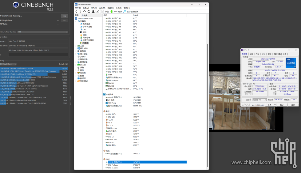301x173 pixels.
Task: Stop the Cinebench multi core test
Action: [64, 16]
